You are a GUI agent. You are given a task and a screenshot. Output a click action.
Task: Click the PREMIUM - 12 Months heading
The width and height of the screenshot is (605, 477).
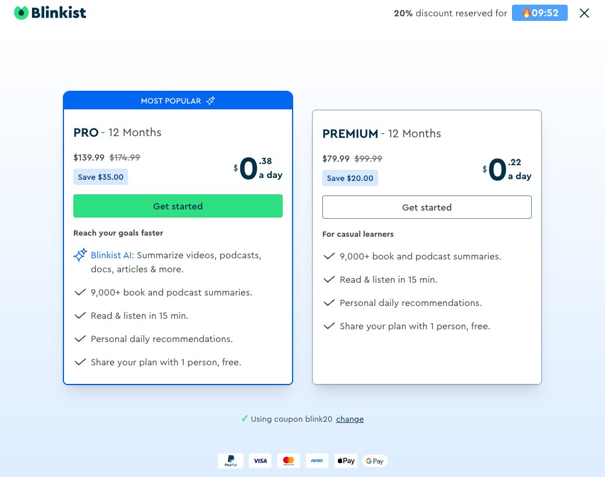click(x=382, y=134)
